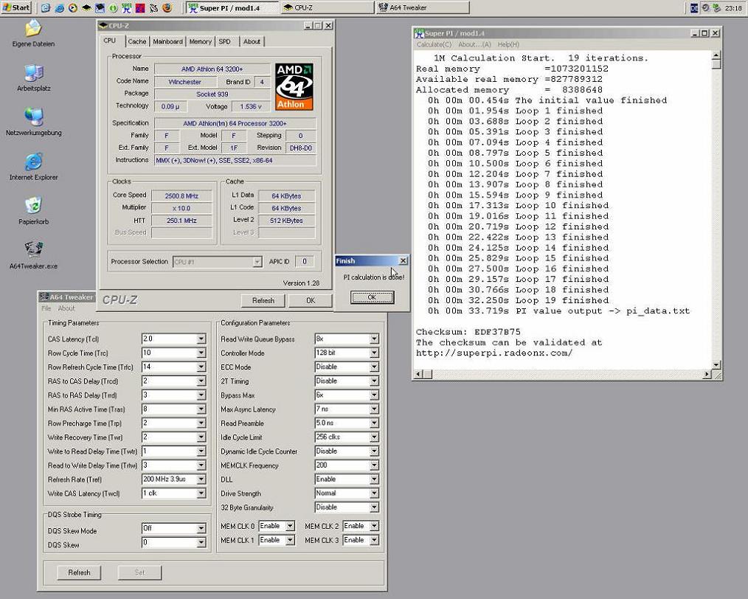The image size is (748, 599).
Task: Click the Super PI vertical scrollbar down arrow
Action: [716, 364]
